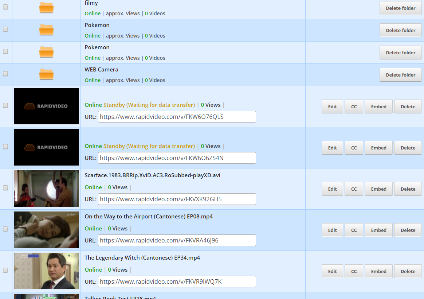Image resolution: width=424 pixels, height=299 pixels.
Task: Tick the Legendary Witch EP34 checkbox
Action: [5, 270]
